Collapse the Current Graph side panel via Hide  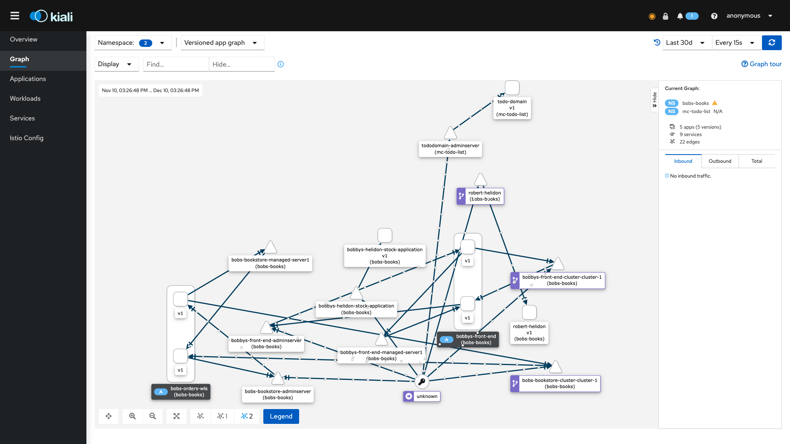[655, 99]
